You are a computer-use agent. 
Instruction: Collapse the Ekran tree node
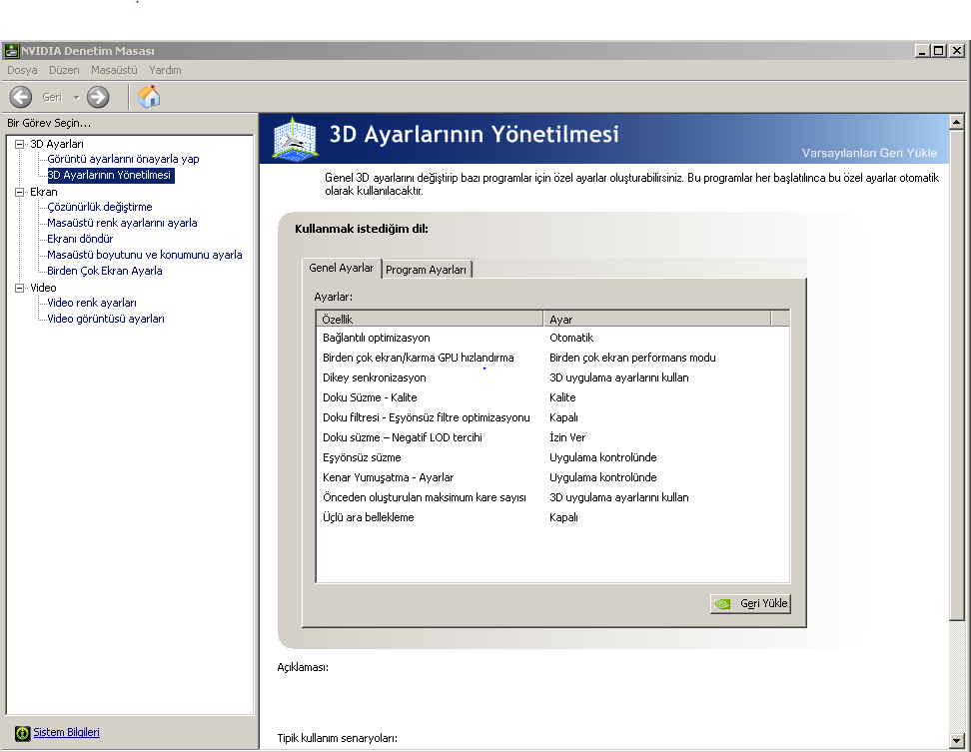(19, 192)
